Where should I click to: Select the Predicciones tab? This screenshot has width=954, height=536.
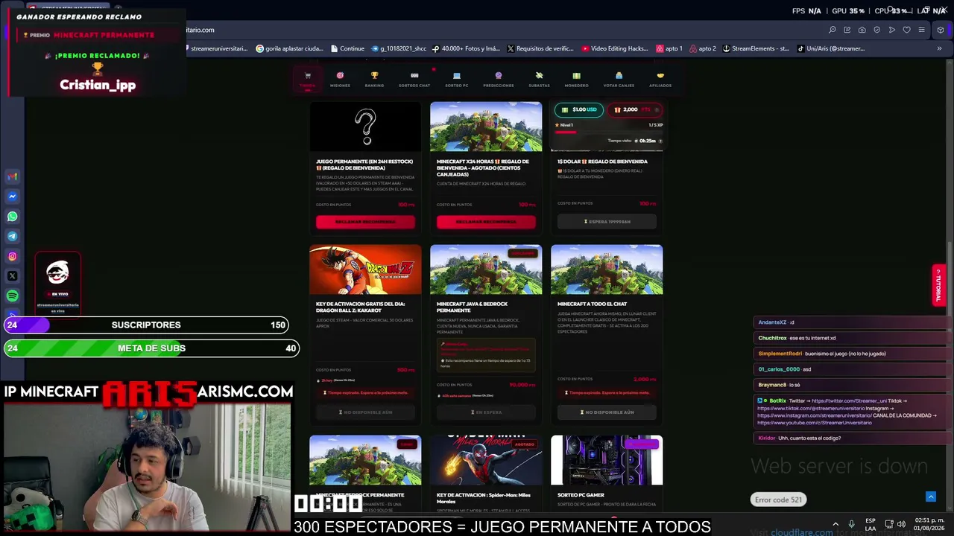[499, 79]
